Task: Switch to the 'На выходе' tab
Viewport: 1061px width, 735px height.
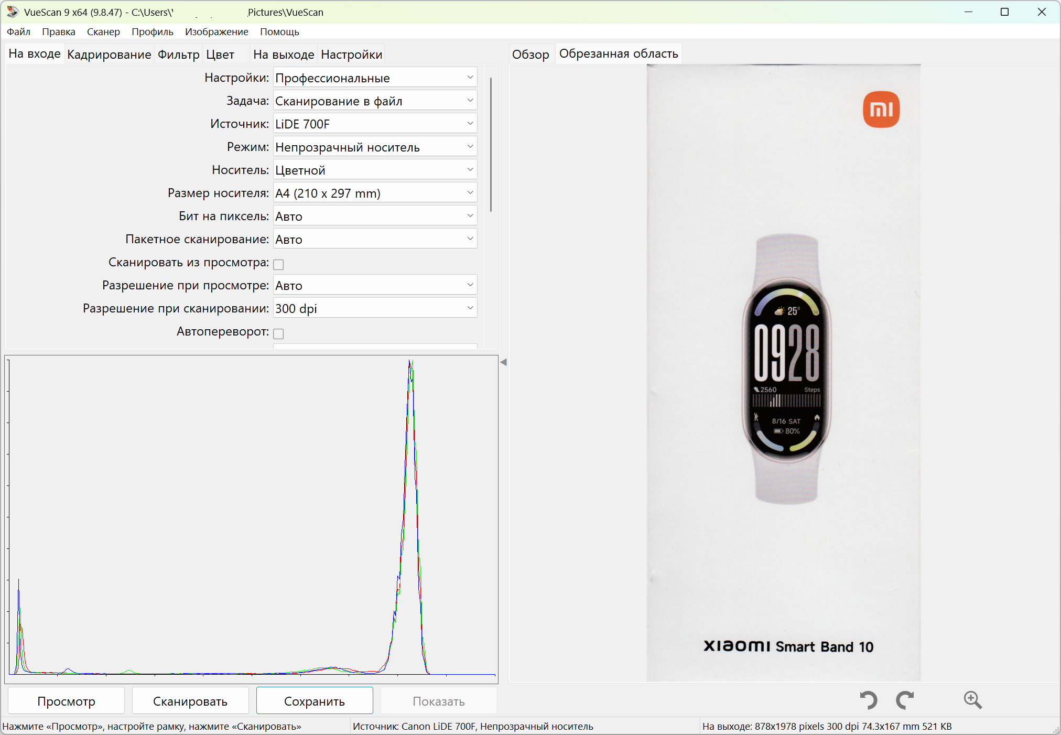Action: pos(284,55)
